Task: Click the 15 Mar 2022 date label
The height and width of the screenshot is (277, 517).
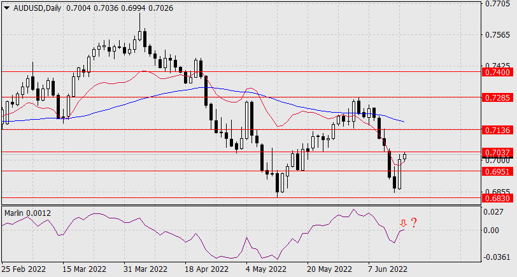Action: [85, 269]
